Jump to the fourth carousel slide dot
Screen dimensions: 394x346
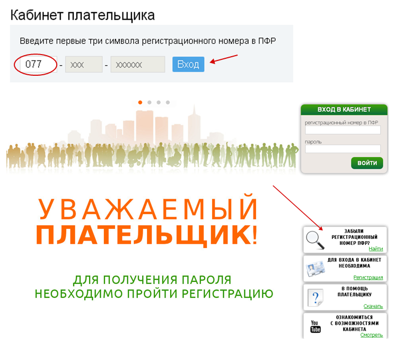click(168, 102)
